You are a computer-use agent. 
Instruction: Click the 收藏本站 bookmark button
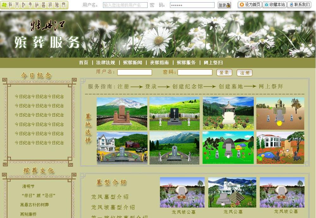click(x=274, y=5)
